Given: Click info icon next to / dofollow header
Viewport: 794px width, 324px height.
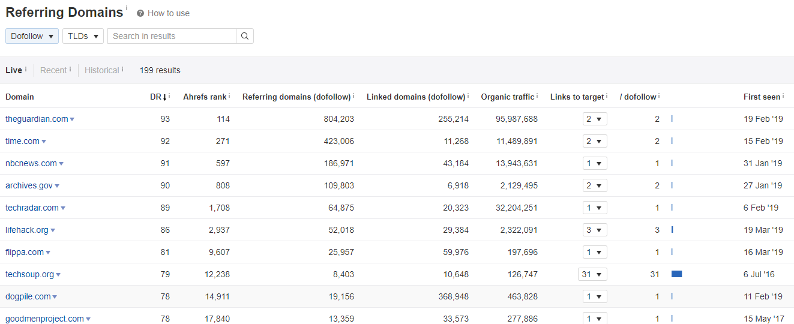Looking at the screenshot, I should click(x=659, y=95).
